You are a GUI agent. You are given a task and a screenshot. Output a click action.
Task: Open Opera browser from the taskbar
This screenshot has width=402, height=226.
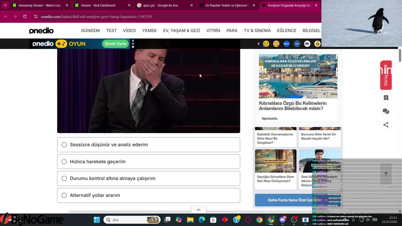point(248,220)
